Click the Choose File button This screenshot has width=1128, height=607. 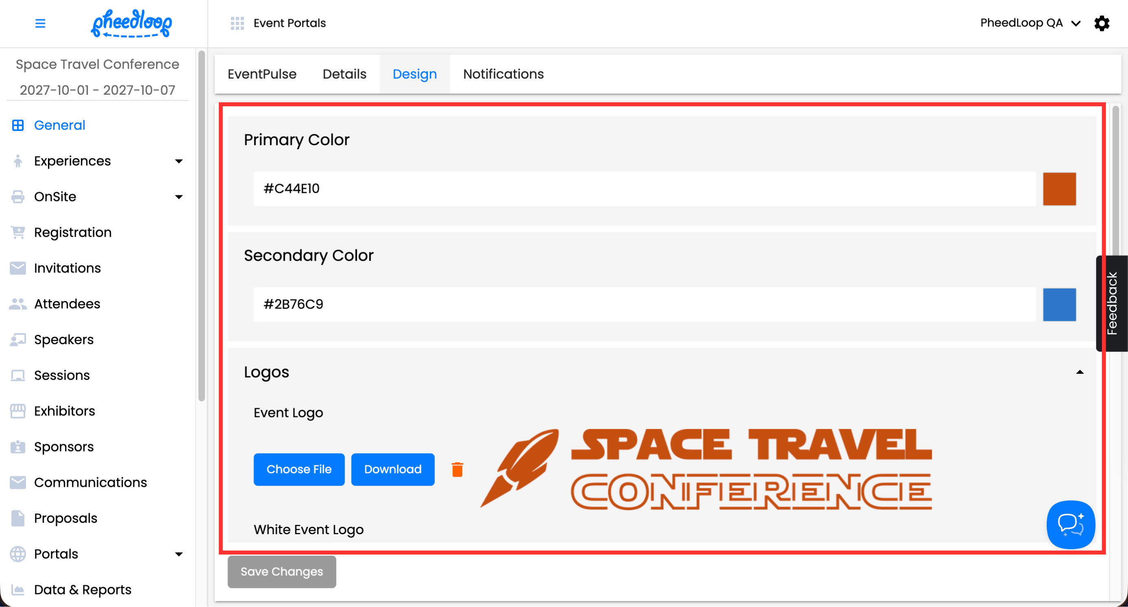pyautogui.click(x=299, y=469)
